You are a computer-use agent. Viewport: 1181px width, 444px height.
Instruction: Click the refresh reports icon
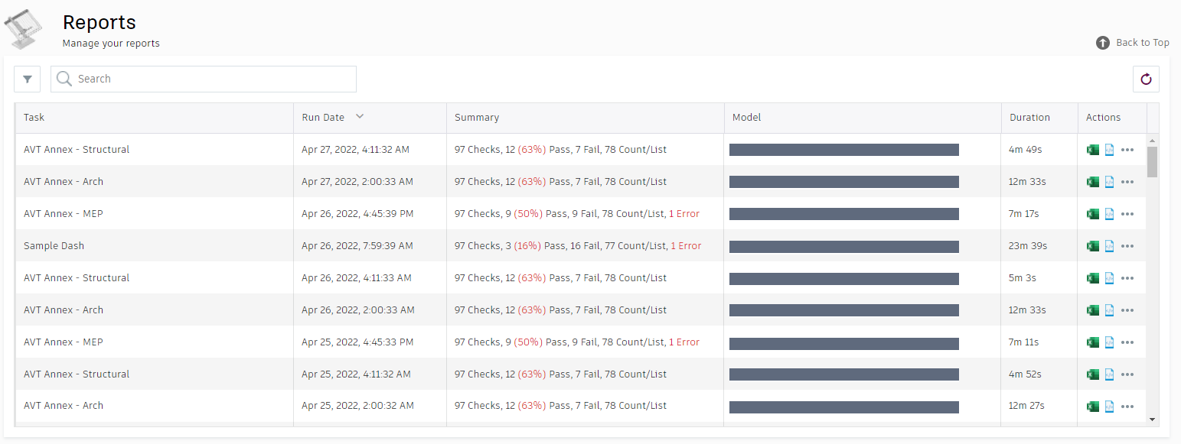point(1146,79)
